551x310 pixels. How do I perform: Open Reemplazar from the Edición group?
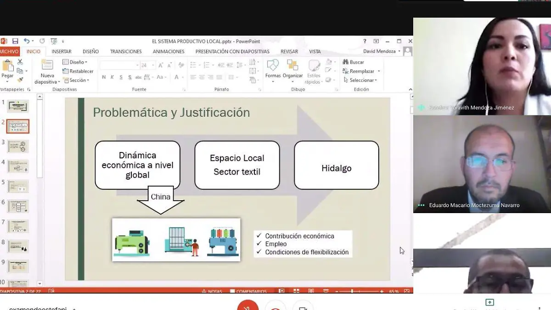(358, 71)
